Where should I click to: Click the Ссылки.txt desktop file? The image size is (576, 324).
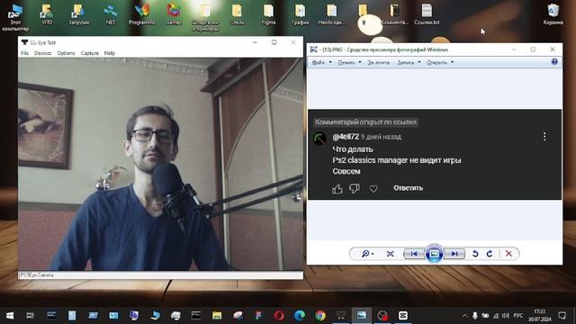click(x=427, y=14)
